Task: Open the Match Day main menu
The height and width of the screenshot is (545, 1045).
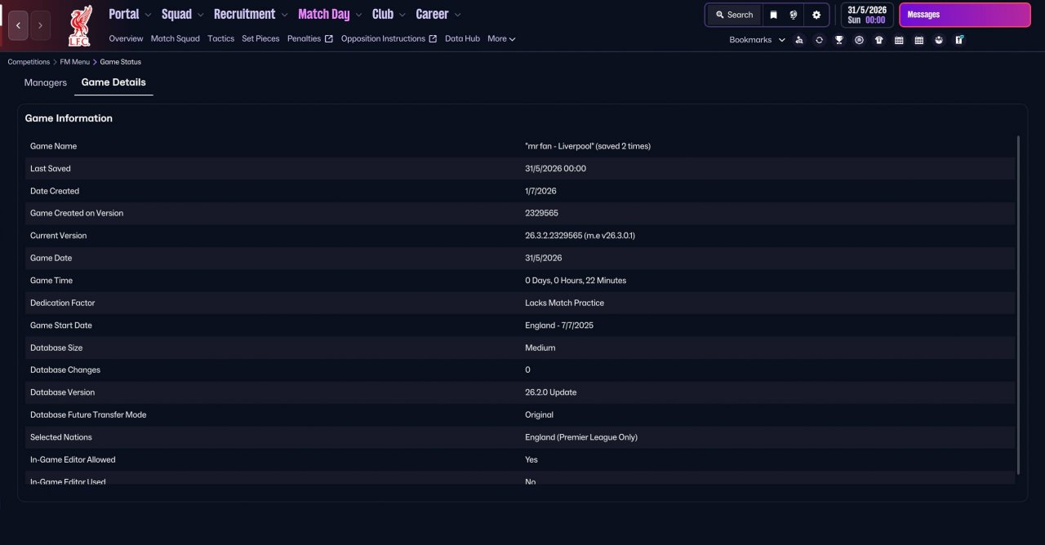Action: (324, 14)
